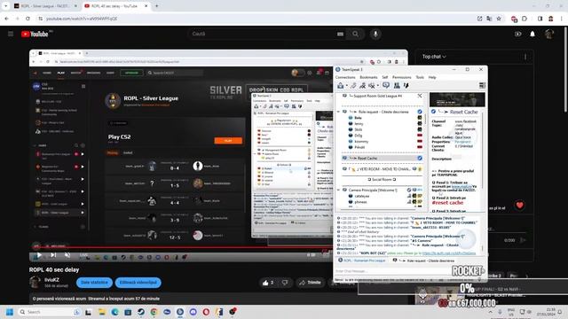The height and width of the screenshot is (319, 568).
Task: Open the on-screen keyboard in YouTube search
Action: pyautogui.click(x=340, y=34)
